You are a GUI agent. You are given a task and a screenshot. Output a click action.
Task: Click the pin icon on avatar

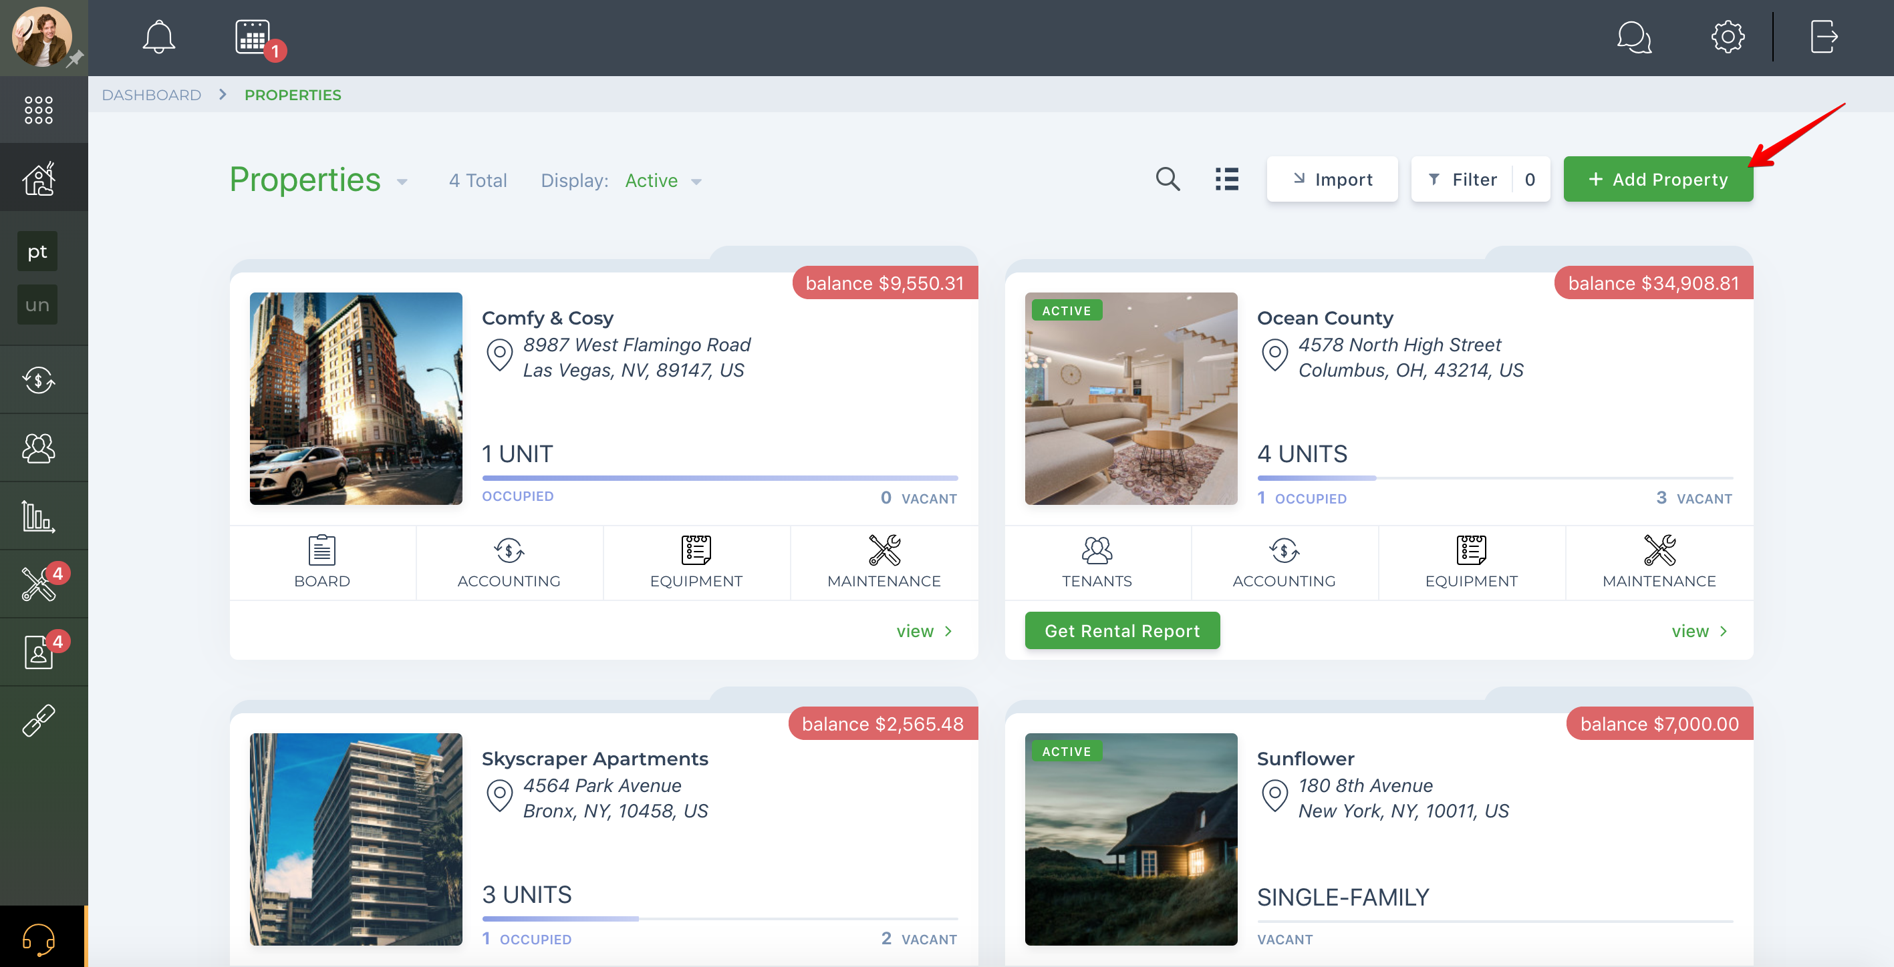[x=75, y=59]
